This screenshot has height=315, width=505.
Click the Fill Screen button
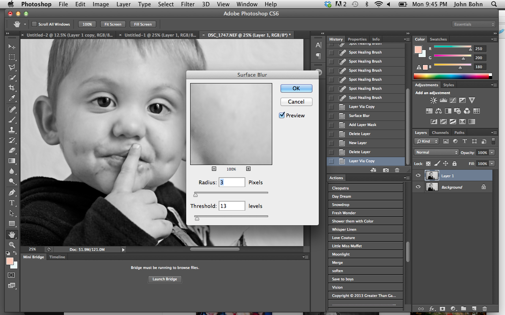point(143,24)
